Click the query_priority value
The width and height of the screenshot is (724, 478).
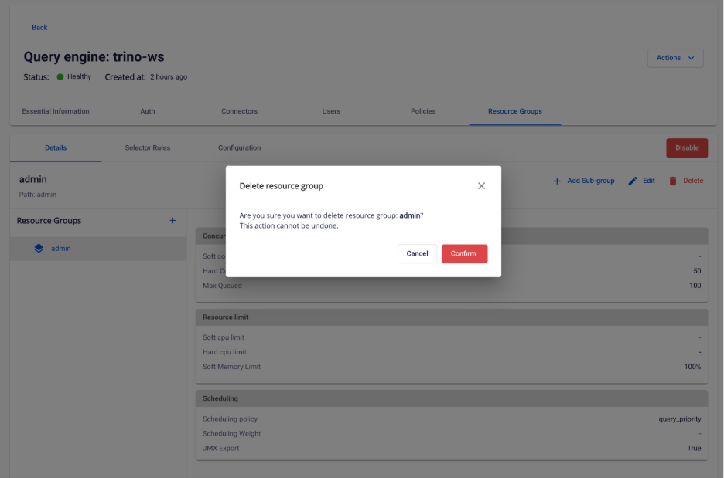pyautogui.click(x=680, y=419)
